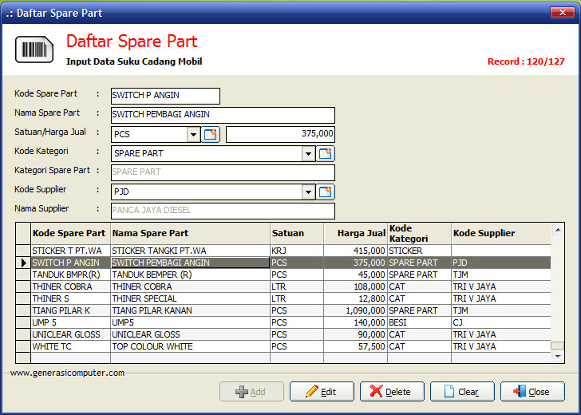Viewport: 581px width, 415px height.
Task: Click the Edit button with pencil icon
Action: pos(322,392)
